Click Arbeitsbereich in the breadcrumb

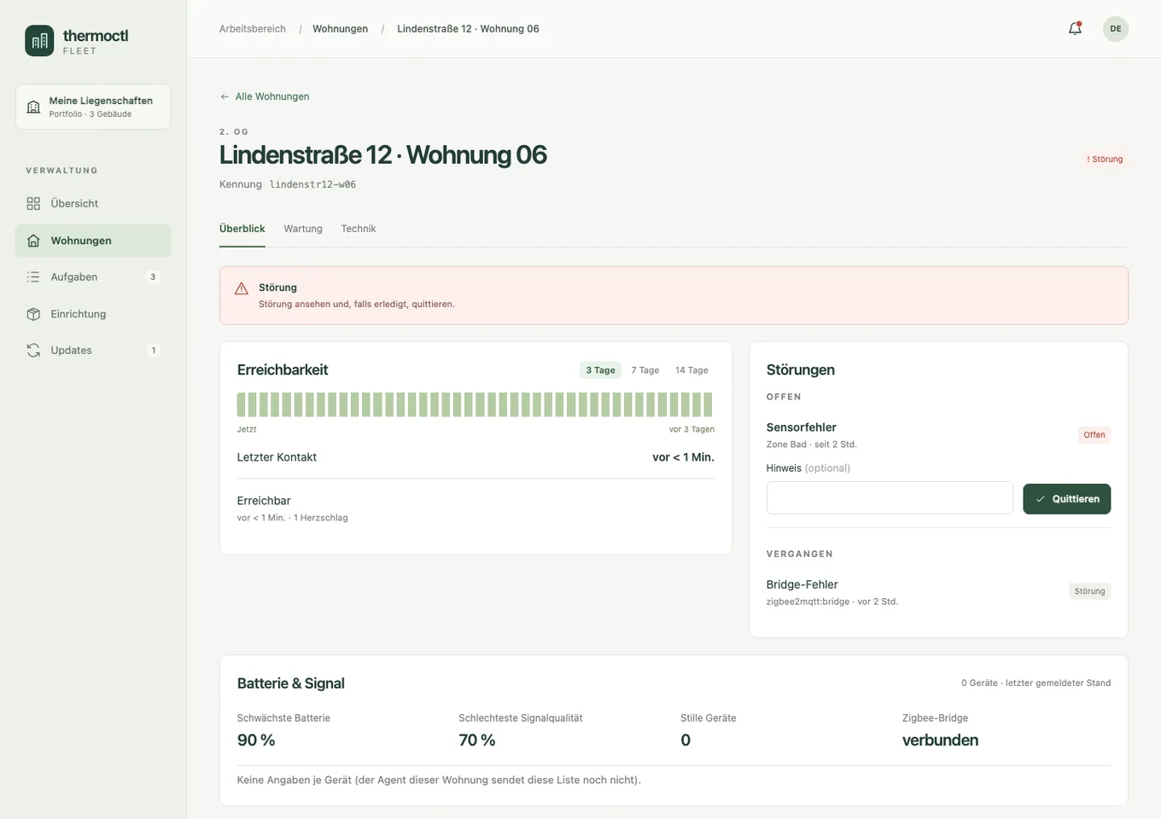pos(253,29)
